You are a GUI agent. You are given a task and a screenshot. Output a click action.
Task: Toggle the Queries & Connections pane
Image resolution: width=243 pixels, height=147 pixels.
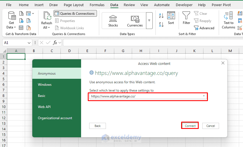pos(75,13)
